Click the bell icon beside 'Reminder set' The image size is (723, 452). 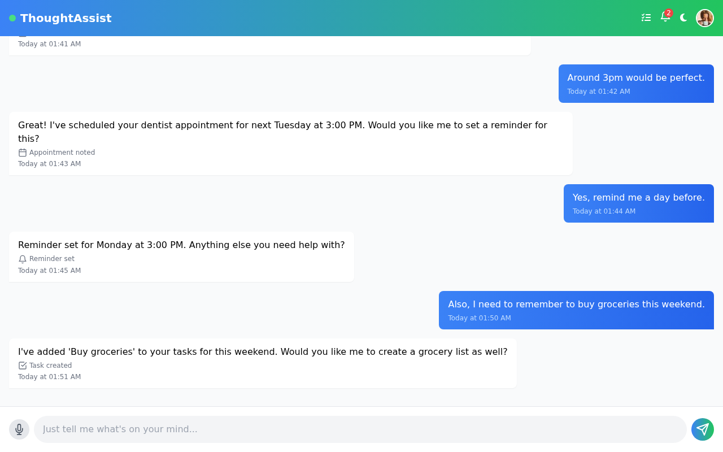[22, 259]
